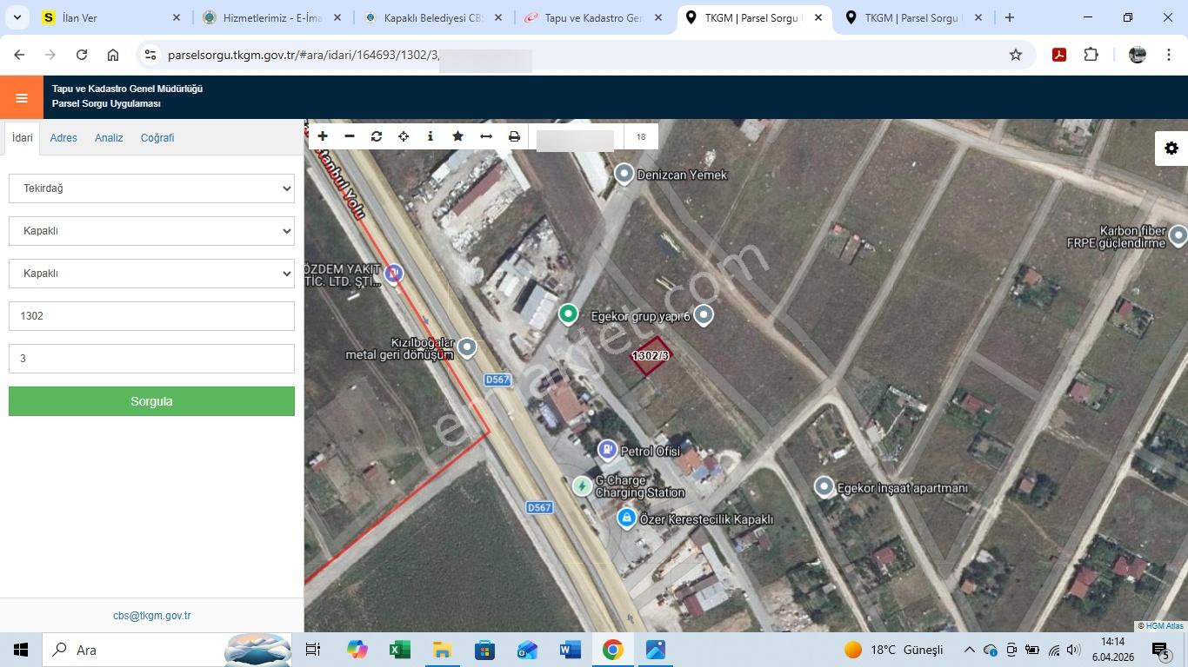Click the 1302 block number field

click(x=151, y=316)
